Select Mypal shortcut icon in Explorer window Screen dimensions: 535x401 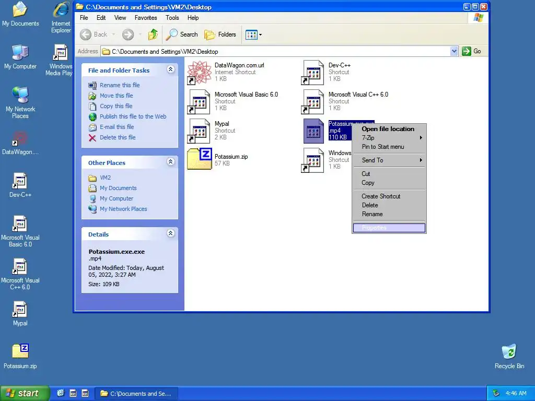[x=199, y=131]
